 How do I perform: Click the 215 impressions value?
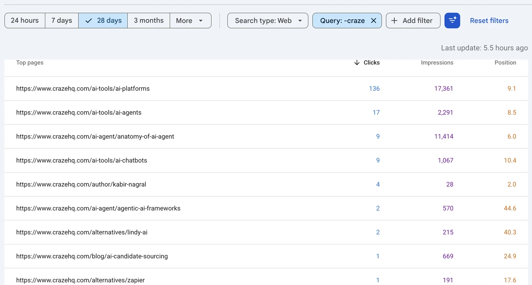pos(448,233)
